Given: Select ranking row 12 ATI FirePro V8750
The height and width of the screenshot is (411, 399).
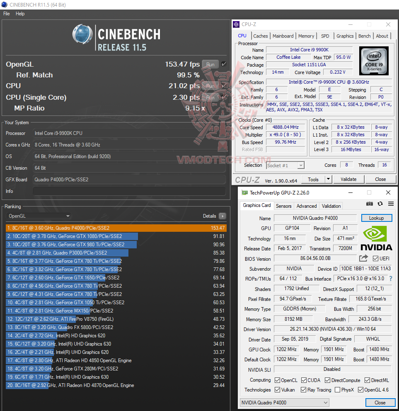Looking at the screenshot, I should tap(116, 319).
